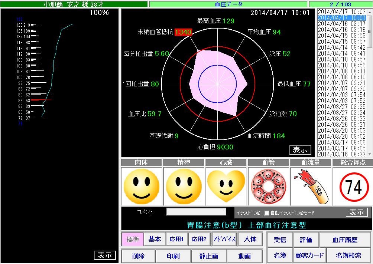
Task: Click the 血管 blood vessel icon
Action: [x=268, y=186]
